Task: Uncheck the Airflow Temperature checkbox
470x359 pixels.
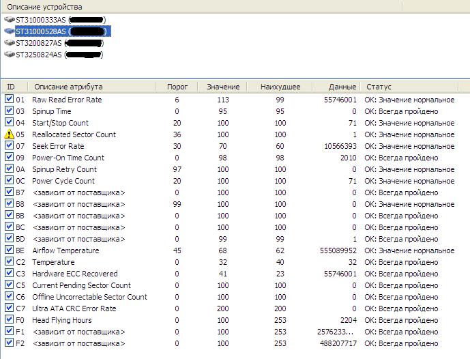Action: click(9, 250)
